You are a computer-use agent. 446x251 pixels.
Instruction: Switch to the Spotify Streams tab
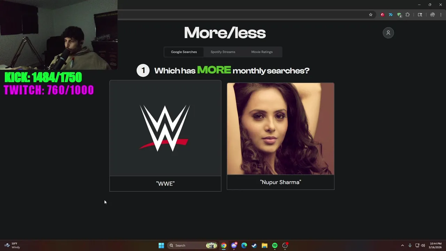[x=223, y=52]
